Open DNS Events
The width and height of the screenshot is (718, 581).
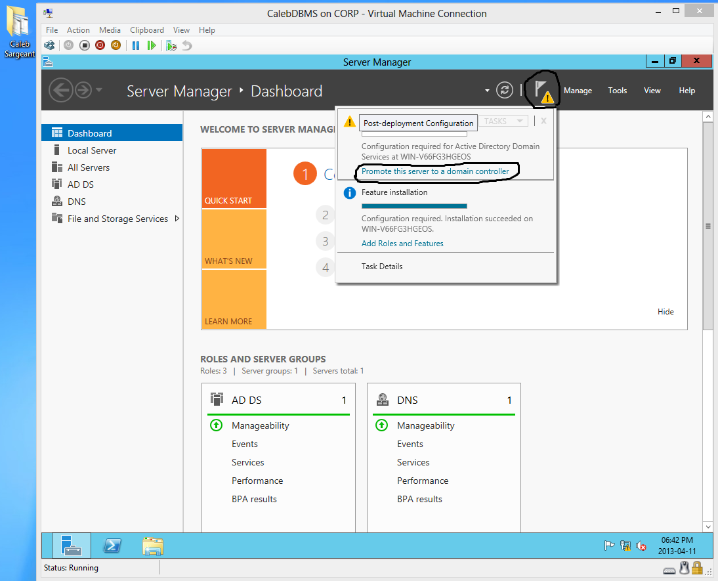410,444
